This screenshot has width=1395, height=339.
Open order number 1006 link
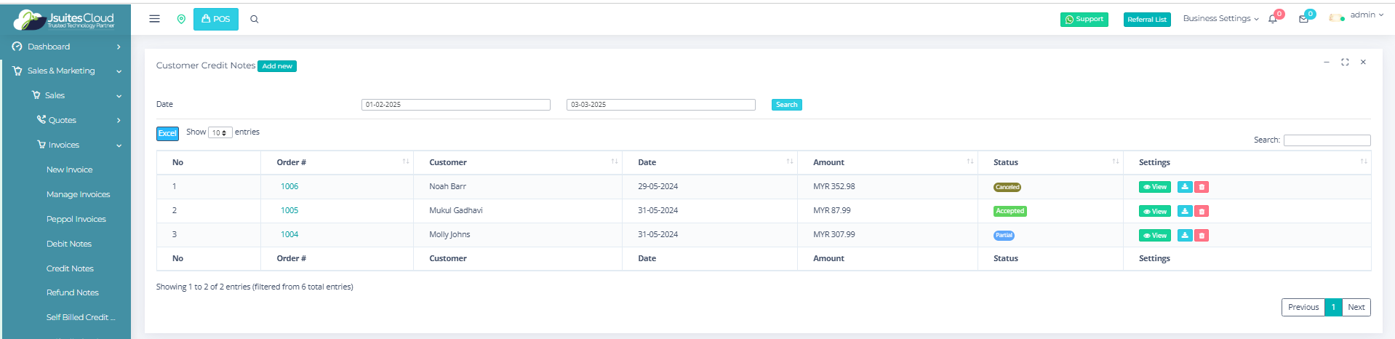pos(289,187)
